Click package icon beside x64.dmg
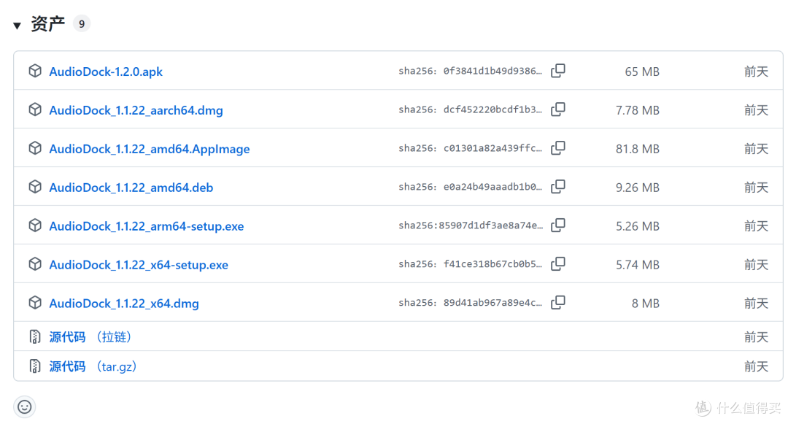The width and height of the screenshot is (788, 424). click(35, 303)
